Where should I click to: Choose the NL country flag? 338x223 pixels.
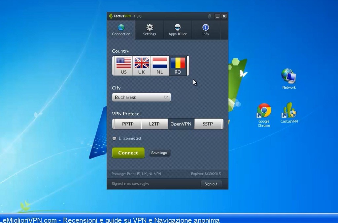(159, 66)
